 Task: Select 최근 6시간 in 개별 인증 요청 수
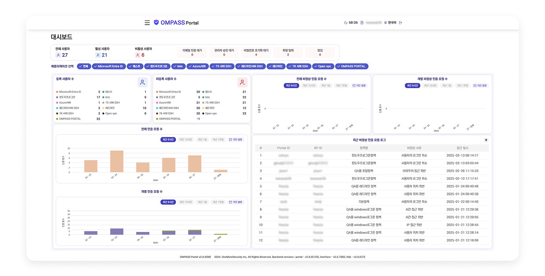[168, 202]
